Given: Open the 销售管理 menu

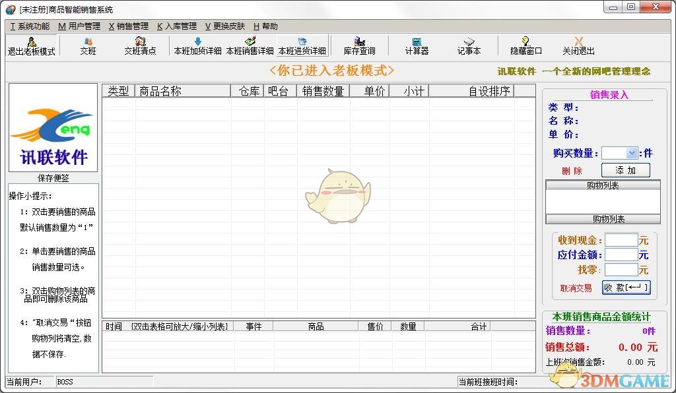Looking at the screenshot, I should pyautogui.click(x=129, y=26).
